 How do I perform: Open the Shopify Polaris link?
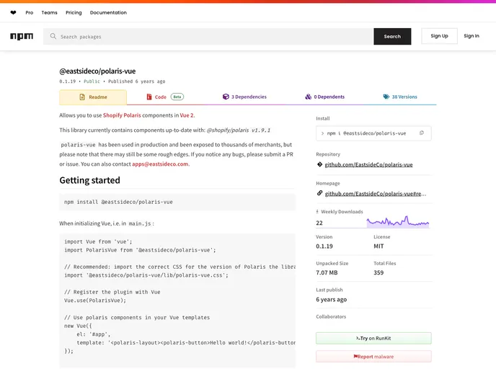coord(122,115)
